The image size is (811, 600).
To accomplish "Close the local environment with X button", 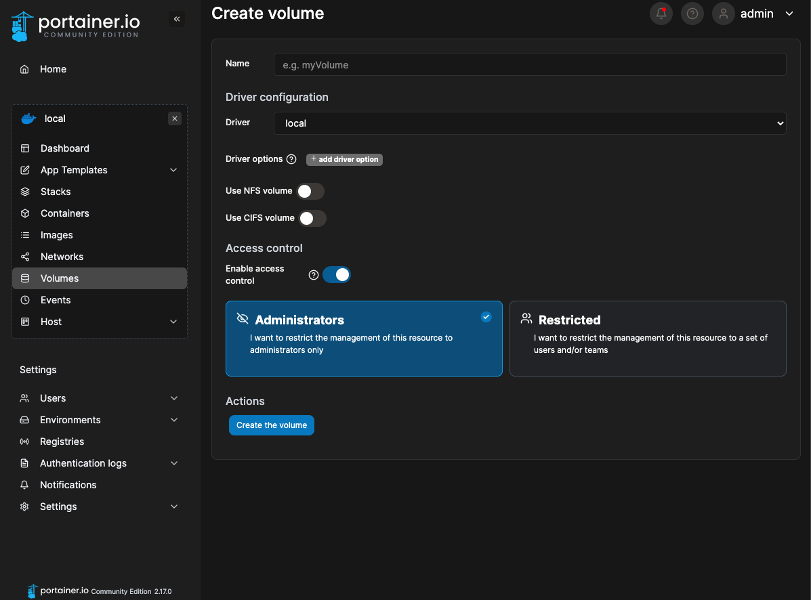I will click(175, 119).
